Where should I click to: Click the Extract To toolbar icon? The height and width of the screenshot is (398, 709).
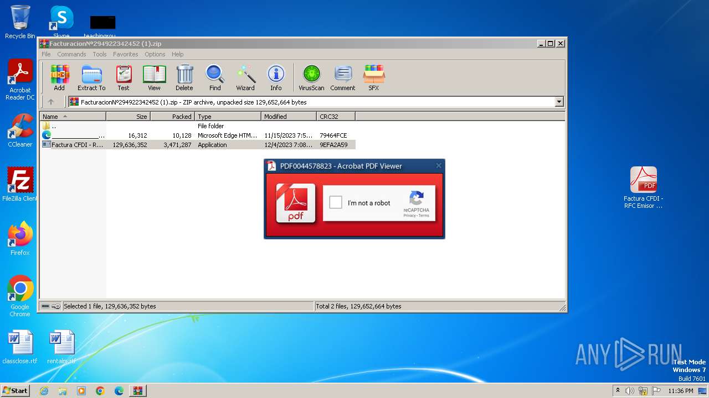pos(91,78)
